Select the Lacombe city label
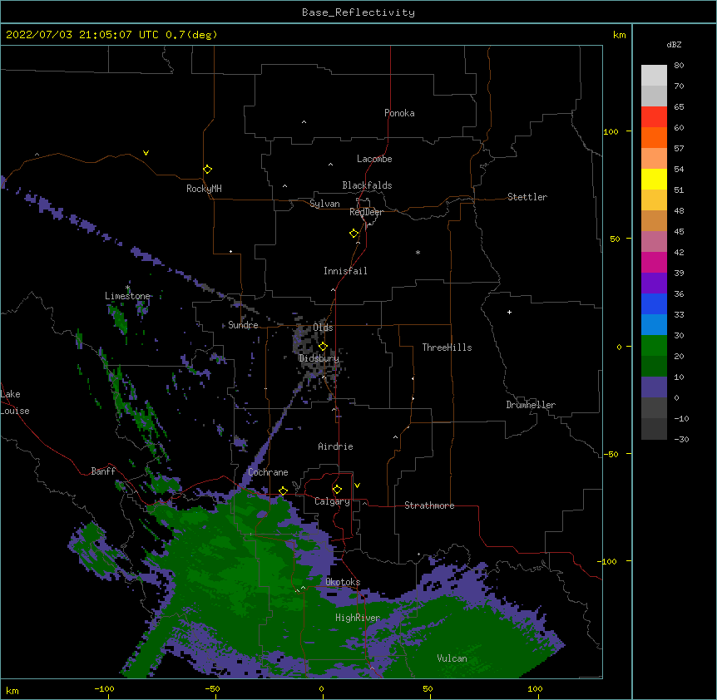This screenshot has height=700, width=717. [x=374, y=159]
